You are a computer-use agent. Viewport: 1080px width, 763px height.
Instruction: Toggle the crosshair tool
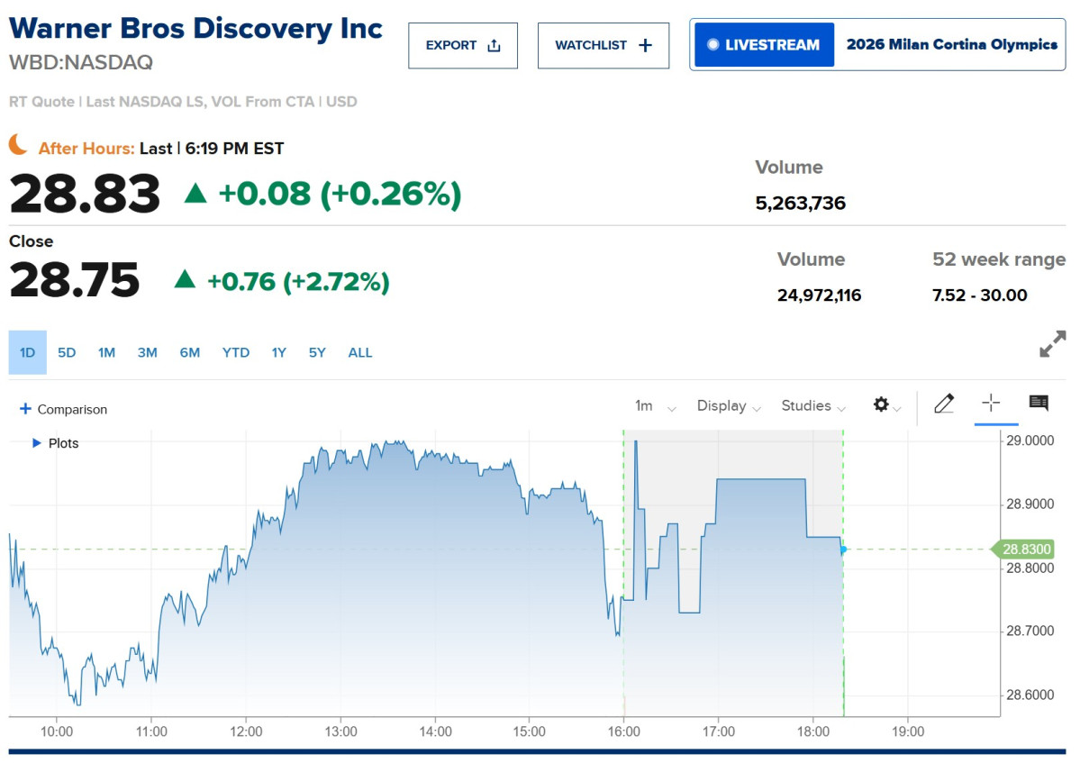[x=991, y=403]
